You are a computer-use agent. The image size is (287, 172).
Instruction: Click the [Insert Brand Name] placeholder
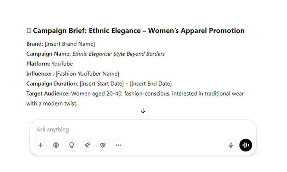tap(70, 44)
